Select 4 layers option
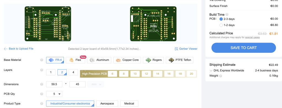This screenshot has height=108, width=282. [73, 72]
